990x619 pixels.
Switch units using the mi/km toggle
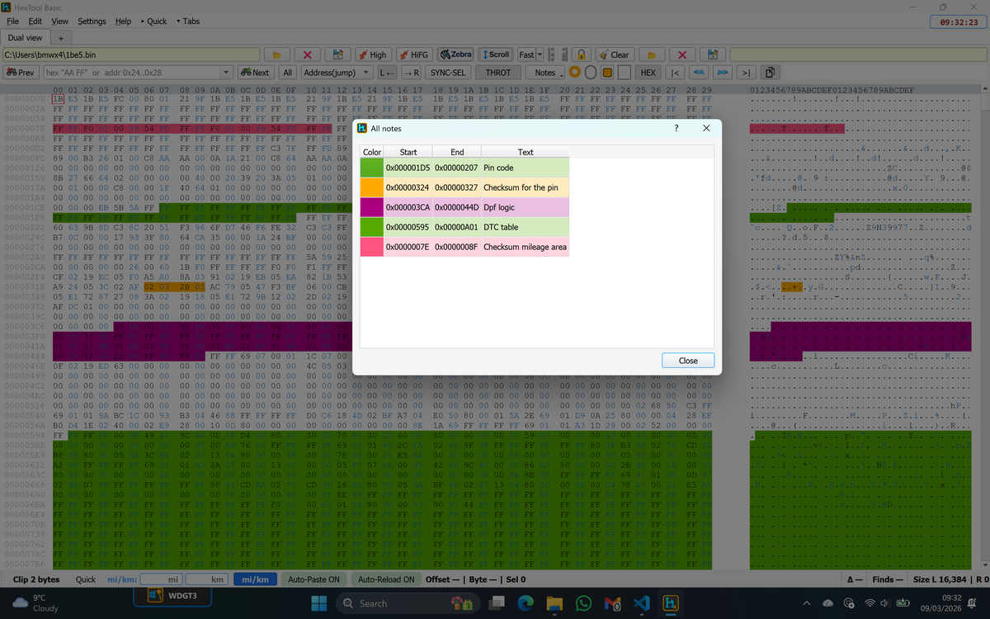(255, 579)
